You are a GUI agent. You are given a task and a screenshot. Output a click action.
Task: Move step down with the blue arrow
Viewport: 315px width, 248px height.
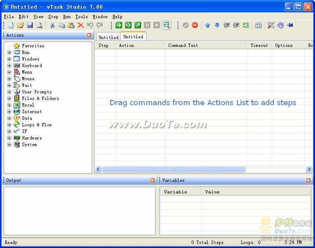click(217, 25)
